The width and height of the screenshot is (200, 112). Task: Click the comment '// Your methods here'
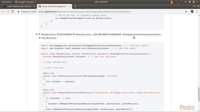tap(55, 62)
